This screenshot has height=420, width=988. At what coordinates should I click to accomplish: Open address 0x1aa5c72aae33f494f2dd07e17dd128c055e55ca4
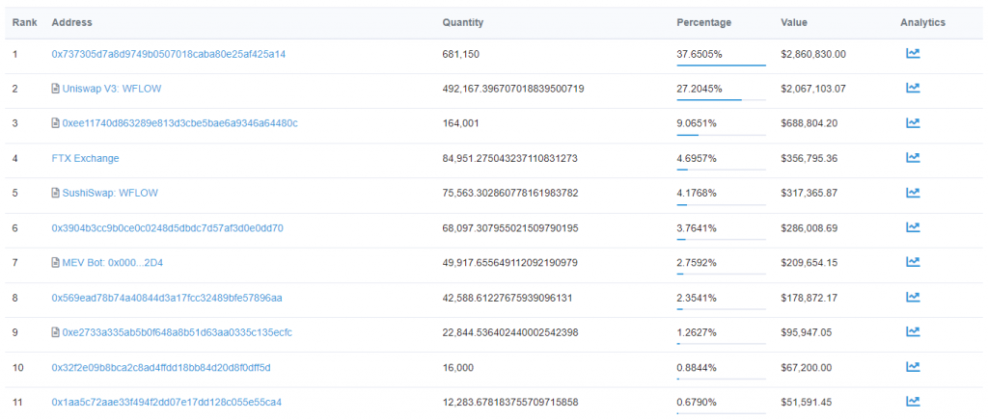(x=166, y=402)
